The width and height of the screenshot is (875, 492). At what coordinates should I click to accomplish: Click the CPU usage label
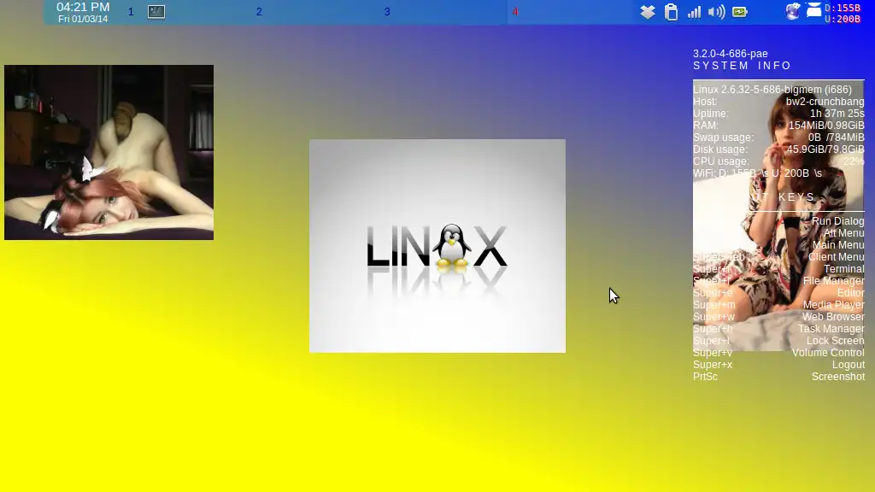(x=721, y=161)
